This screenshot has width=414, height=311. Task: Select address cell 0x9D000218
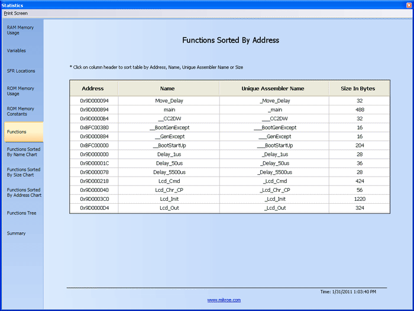point(94,181)
